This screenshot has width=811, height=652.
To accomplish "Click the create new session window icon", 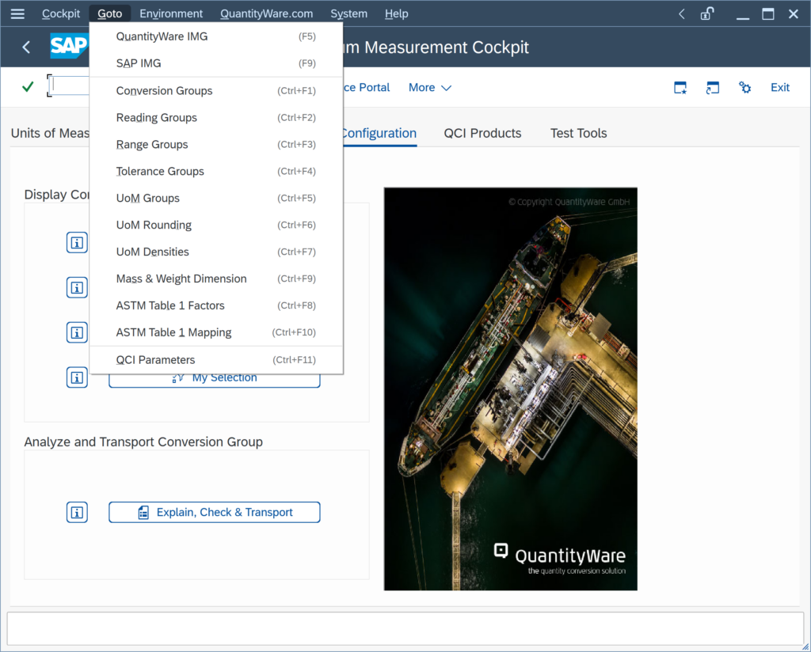I will coord(680,87).
